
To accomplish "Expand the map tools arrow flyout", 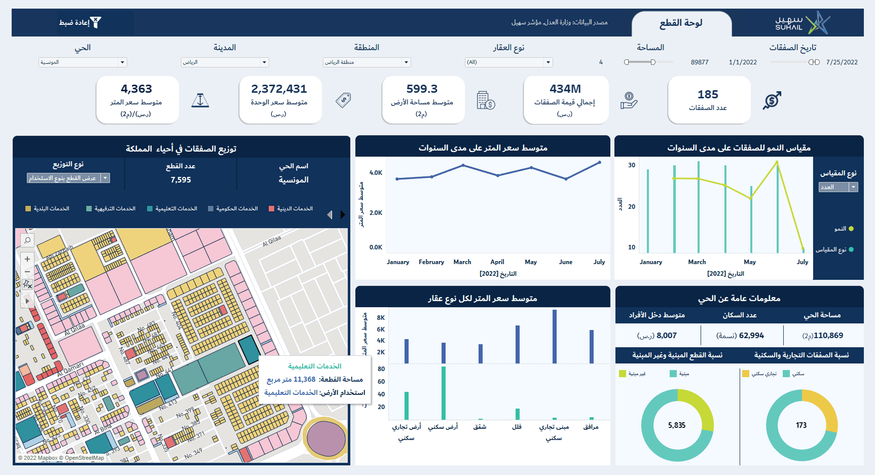I will click(x=27, y=301).
